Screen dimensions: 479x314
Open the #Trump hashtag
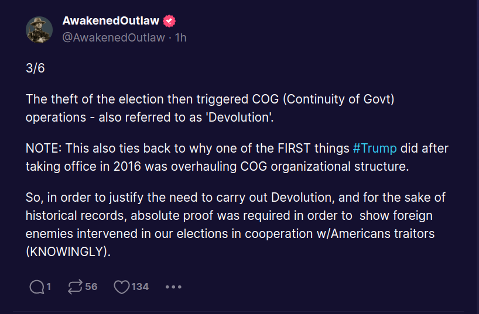pos(374,149)
